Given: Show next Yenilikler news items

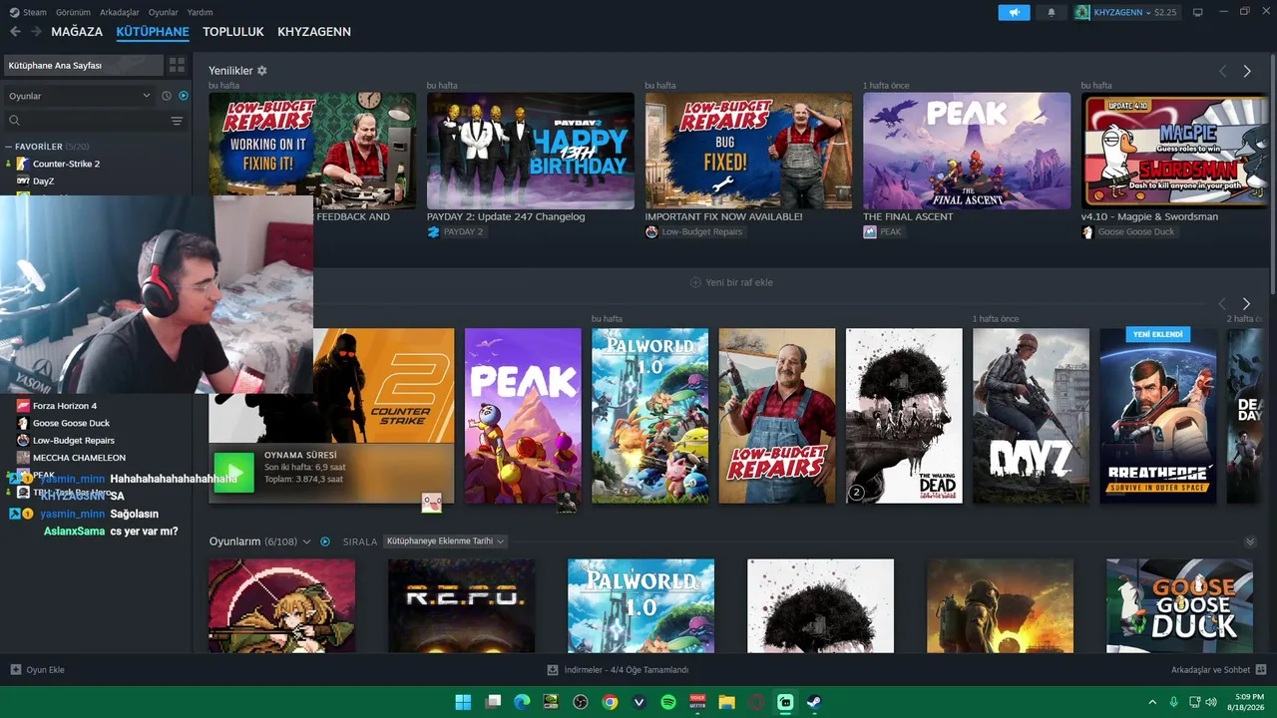Looking at the screenshot, I should pyautogui.click(x=1247, y=71).
